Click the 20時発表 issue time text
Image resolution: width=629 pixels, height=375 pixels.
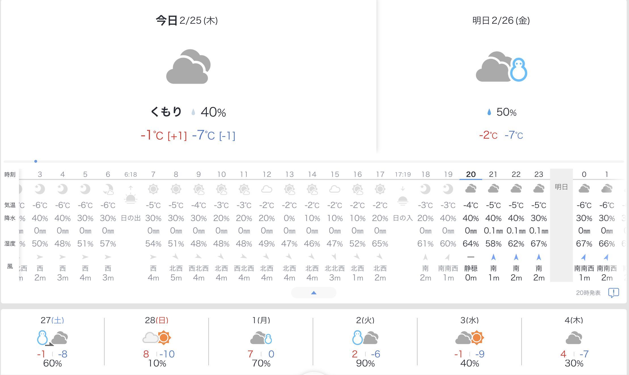(x=588, y=293)
